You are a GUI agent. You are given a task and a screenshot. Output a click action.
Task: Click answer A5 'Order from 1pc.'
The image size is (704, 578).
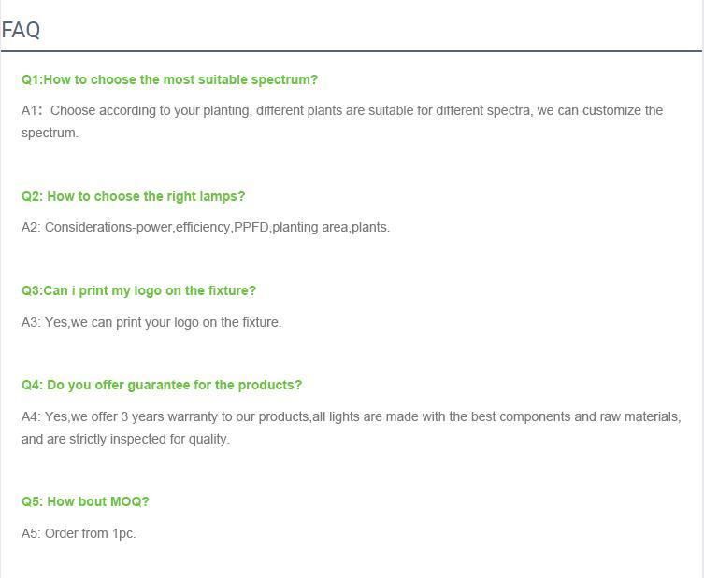[x=79, y=533]
